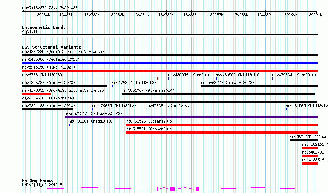Click the nsv480056 Kidd2010 label
The height and width of the screenshot is (193, 328).
[190, 75]
